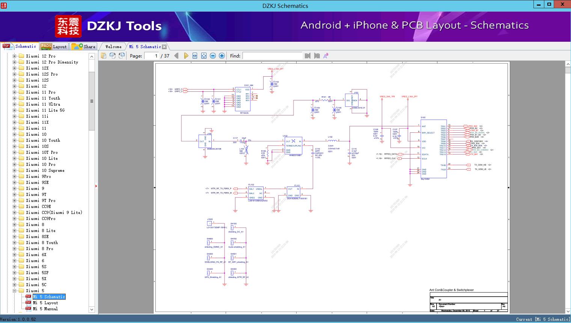
Task: Select Xiaomi 11 Youth folder
Action: tap(43, 98)
